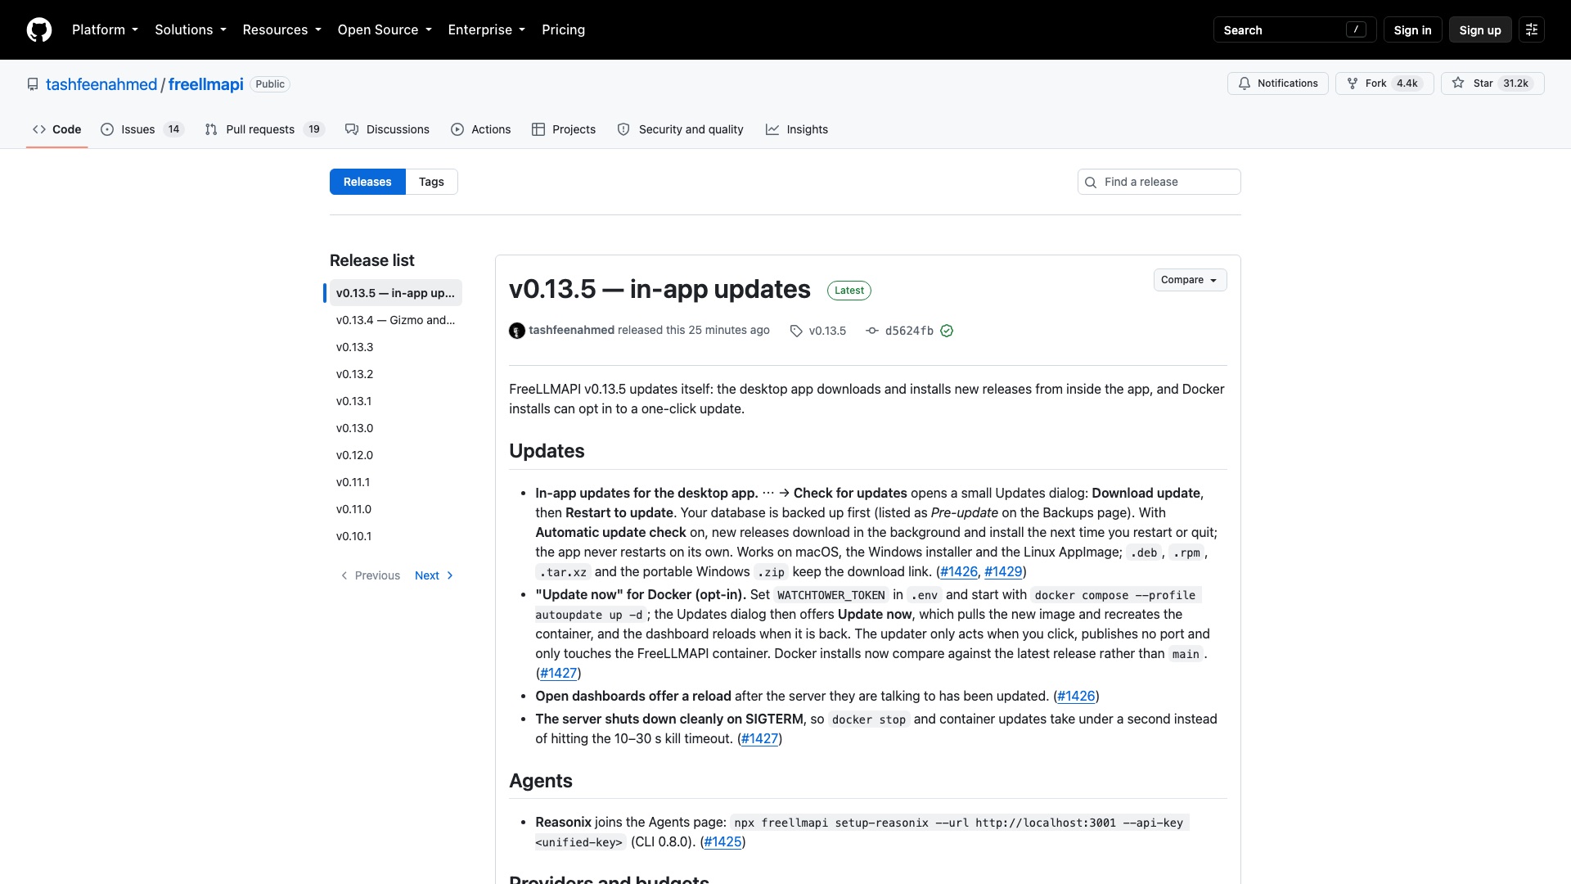The image size is (1571, 884).
Task: Select the Releases tab
Action: pos(367,182)
